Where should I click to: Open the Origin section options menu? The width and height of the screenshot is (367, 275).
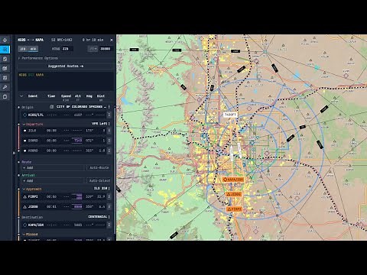click(109, 107)
